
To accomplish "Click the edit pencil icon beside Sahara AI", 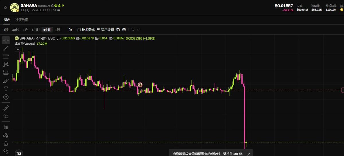I will (x=52, y=5).
